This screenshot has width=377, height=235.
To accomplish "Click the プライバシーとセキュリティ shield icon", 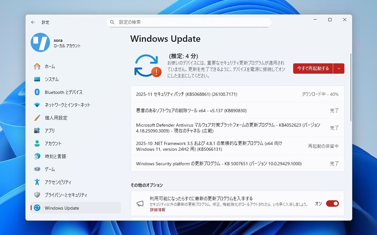I will tap(37, 195).
